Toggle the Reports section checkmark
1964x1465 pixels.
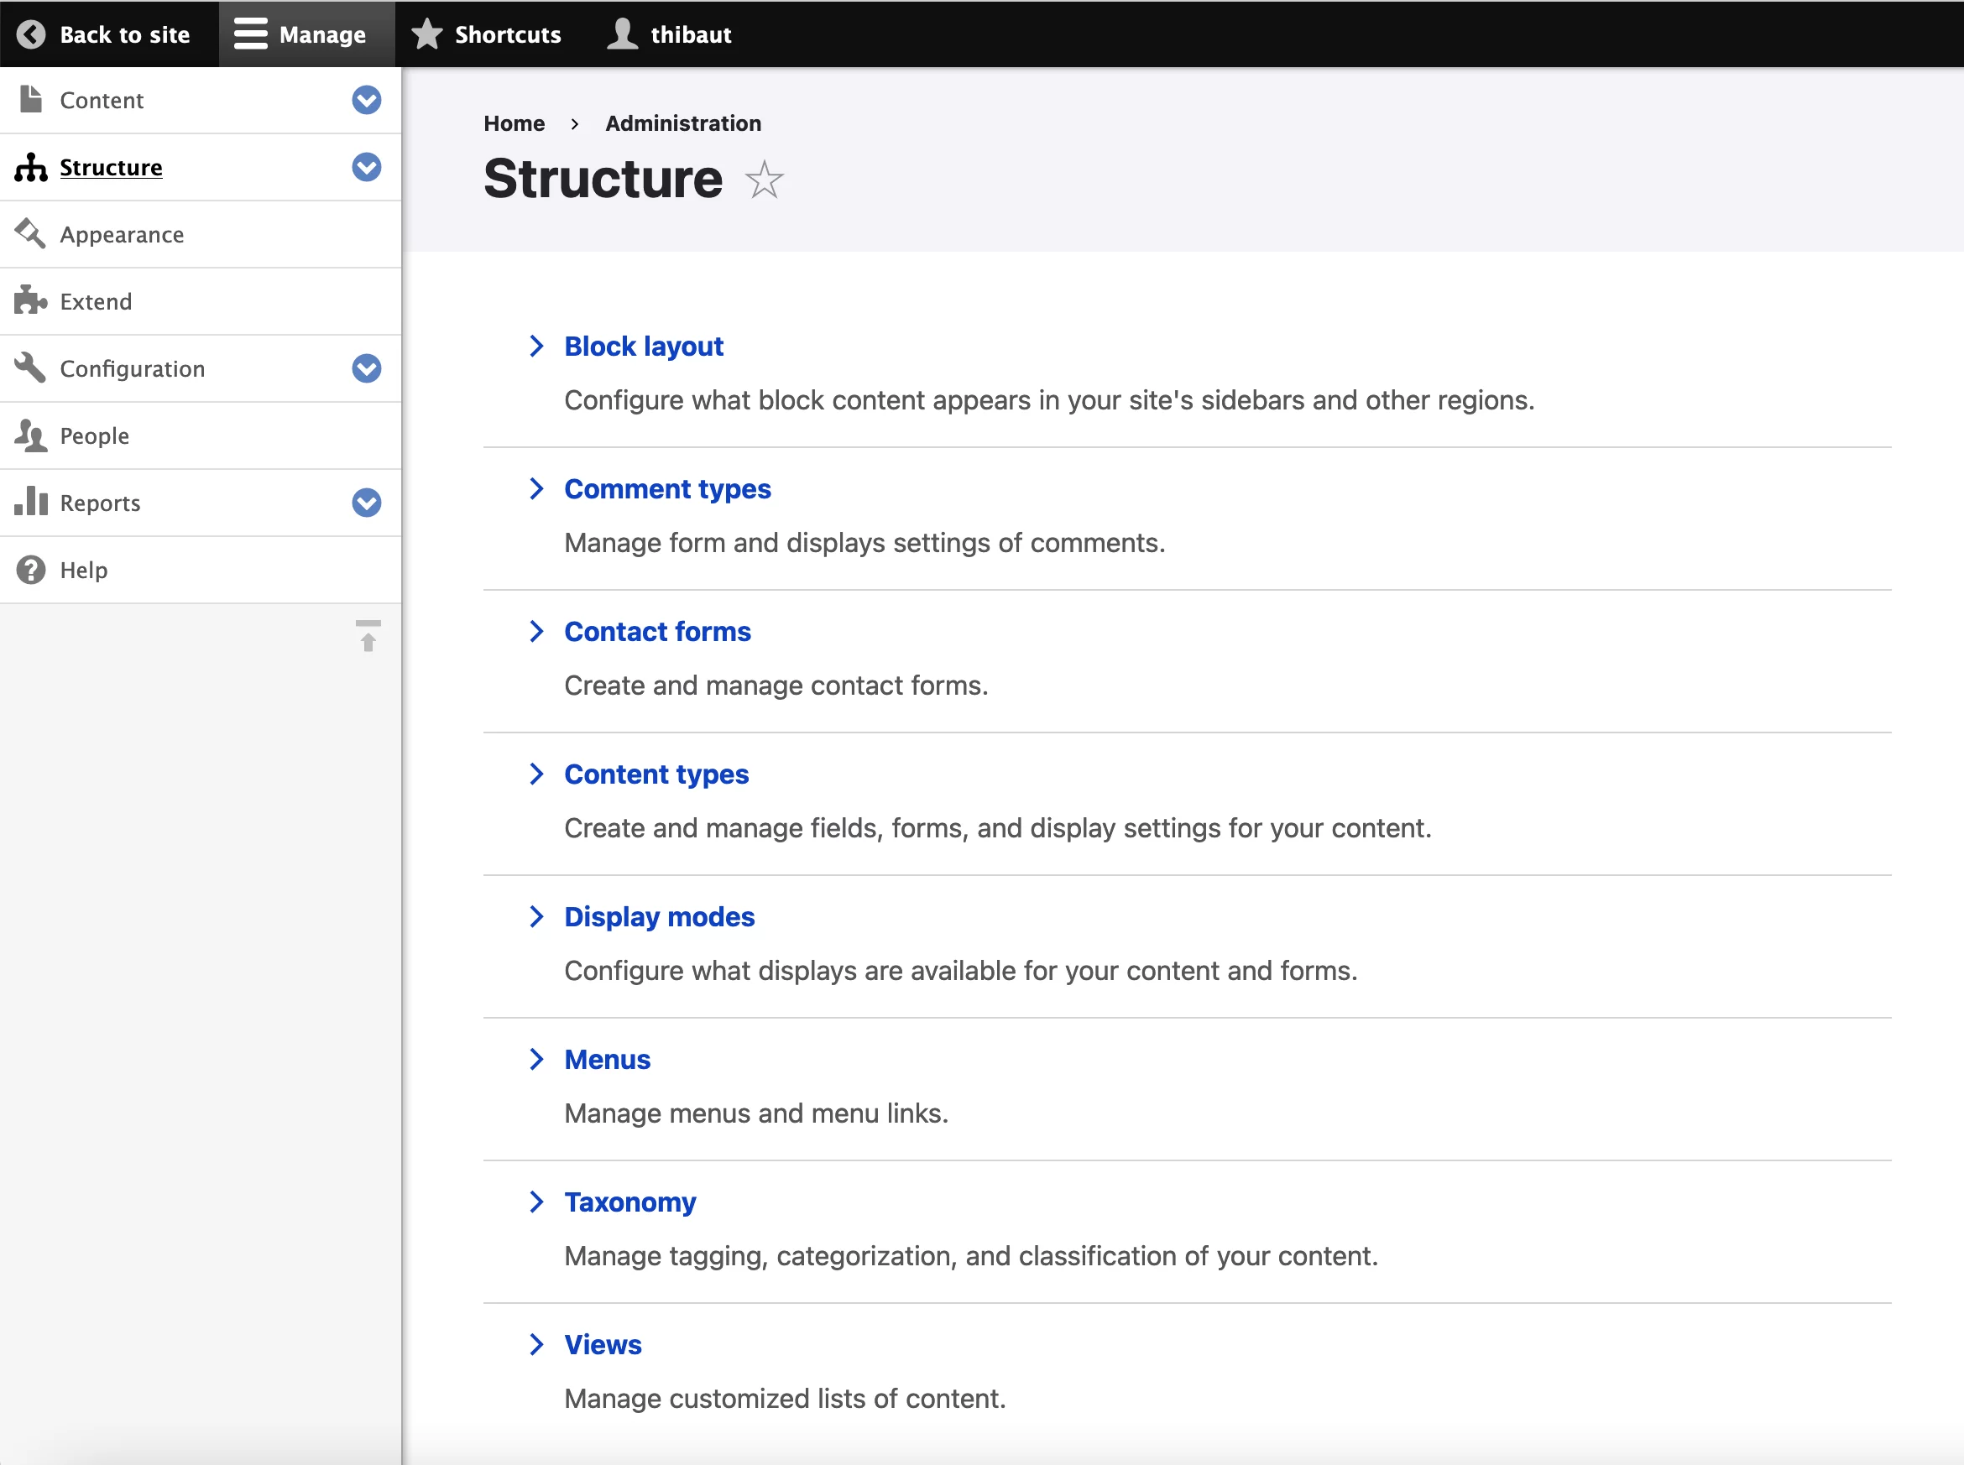(x=365, y=503)
